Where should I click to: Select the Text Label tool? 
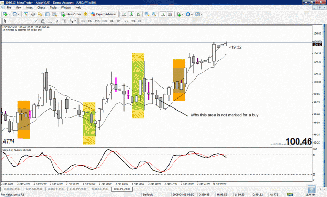[64, 21]
